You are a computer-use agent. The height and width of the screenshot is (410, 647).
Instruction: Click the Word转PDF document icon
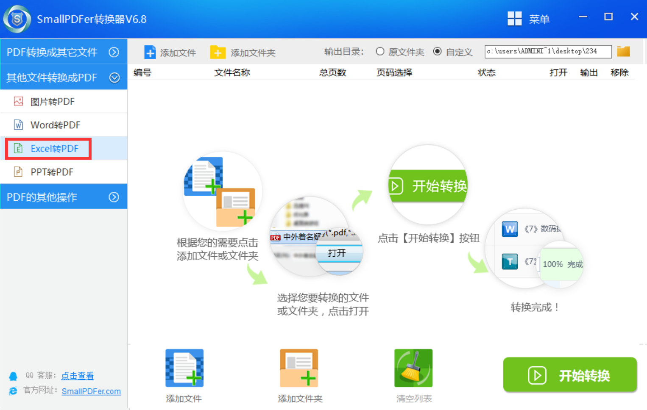pyautogui.click(x=18, y=125)
